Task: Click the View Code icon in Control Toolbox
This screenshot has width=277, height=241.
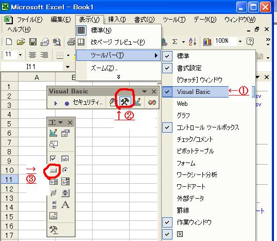Action: (x=54, y=144)
